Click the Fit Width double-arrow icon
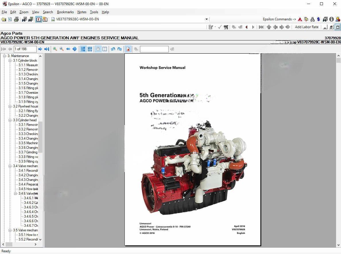This screenshot has height=254, width=341. (68, 49)
